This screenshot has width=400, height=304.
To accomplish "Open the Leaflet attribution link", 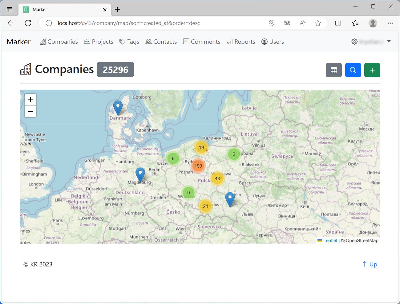I will tap(330, 241).
